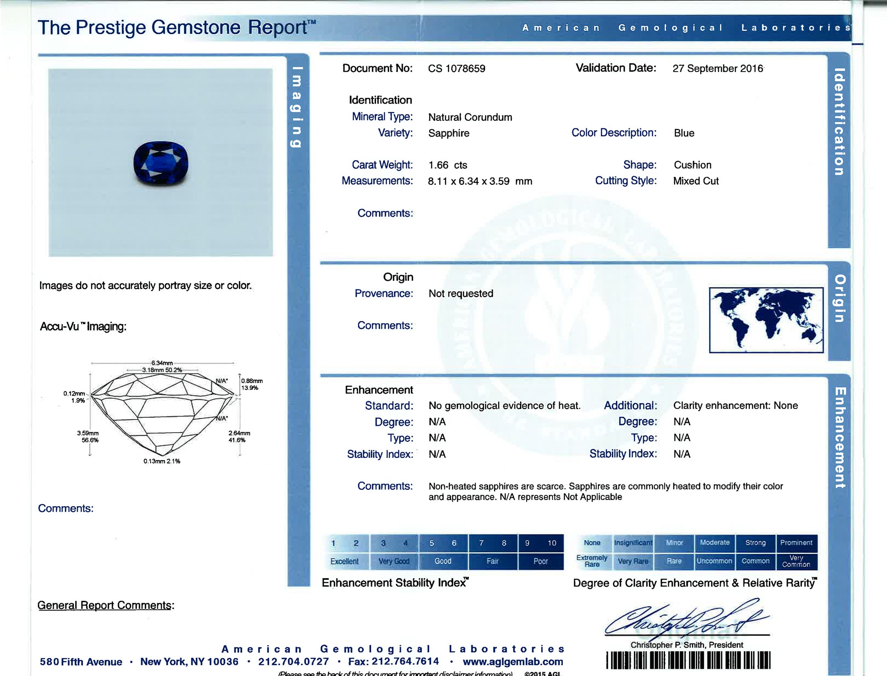Click the world map origin image
The image size is (887, 676).
tap(766, 320)
